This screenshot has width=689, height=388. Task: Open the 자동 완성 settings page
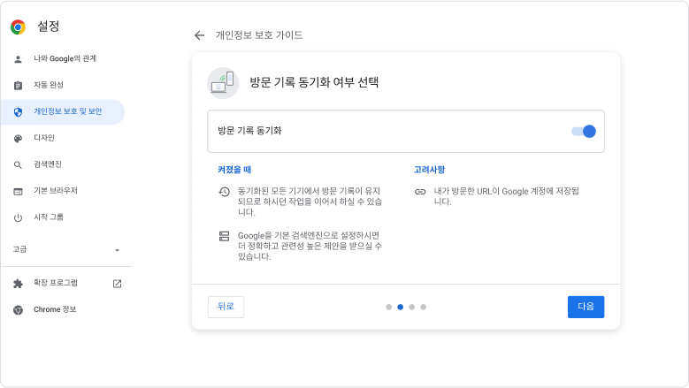(49, 85)
